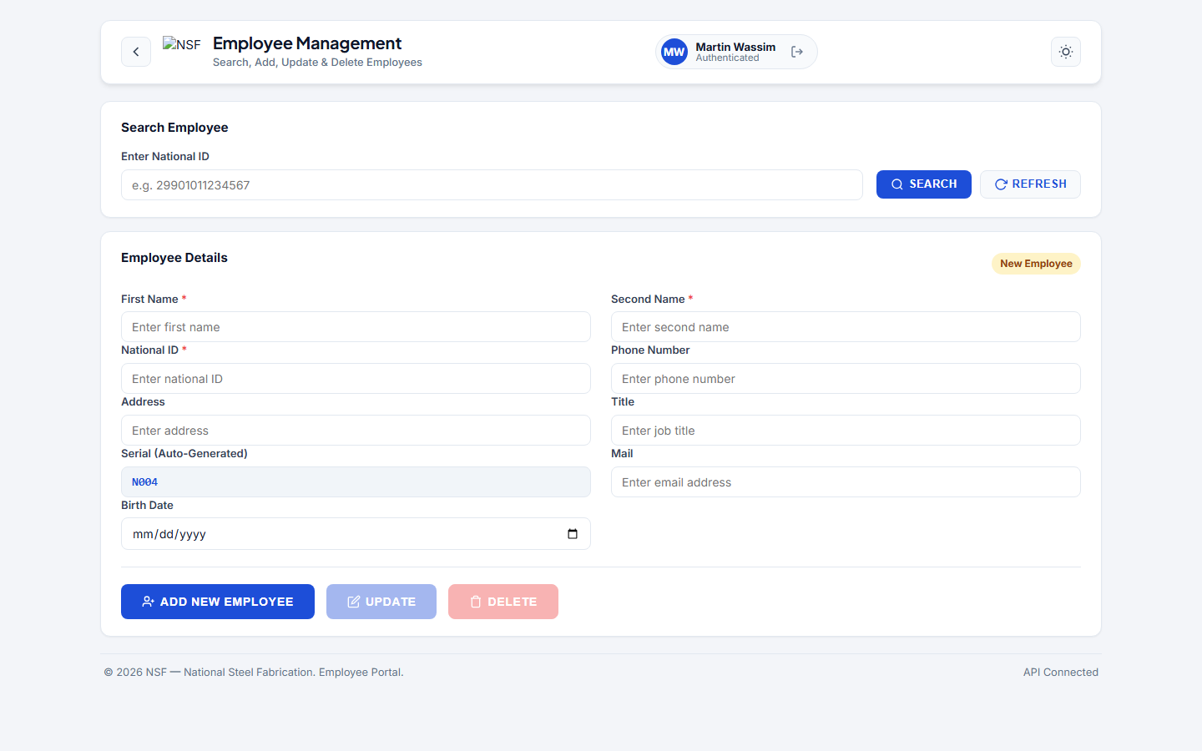Click the Search Employee section heading
This screenshot has height=751, width=1202.
[x=174, y=128]
